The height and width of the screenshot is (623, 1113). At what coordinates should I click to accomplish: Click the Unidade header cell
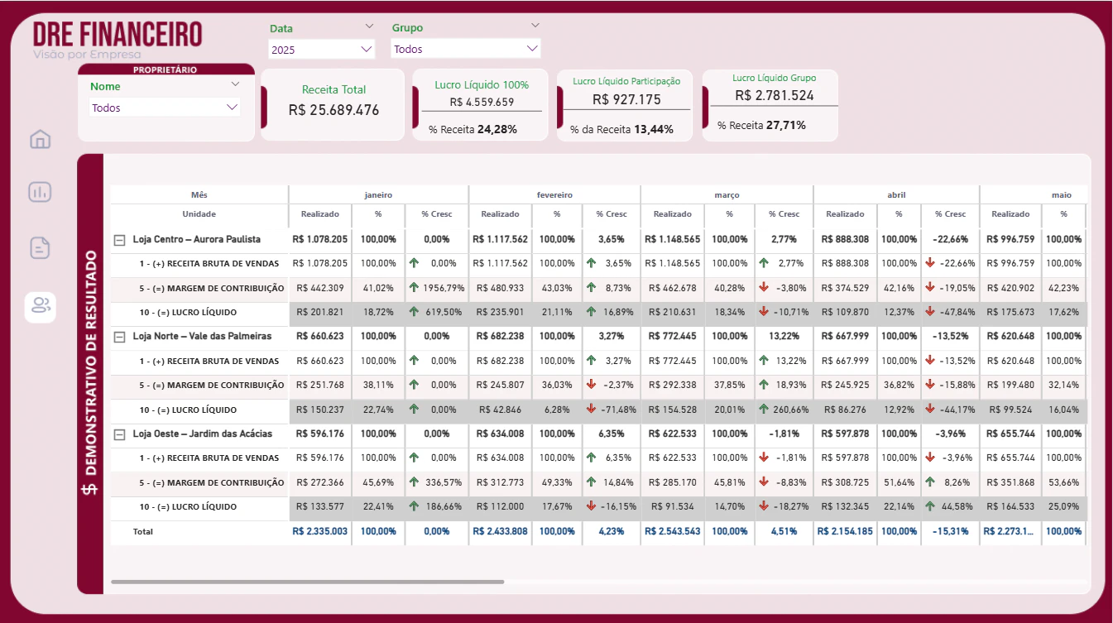click(199, 214)
